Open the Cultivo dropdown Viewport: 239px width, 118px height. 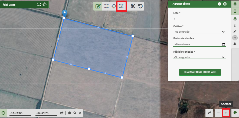click(199, 32)
